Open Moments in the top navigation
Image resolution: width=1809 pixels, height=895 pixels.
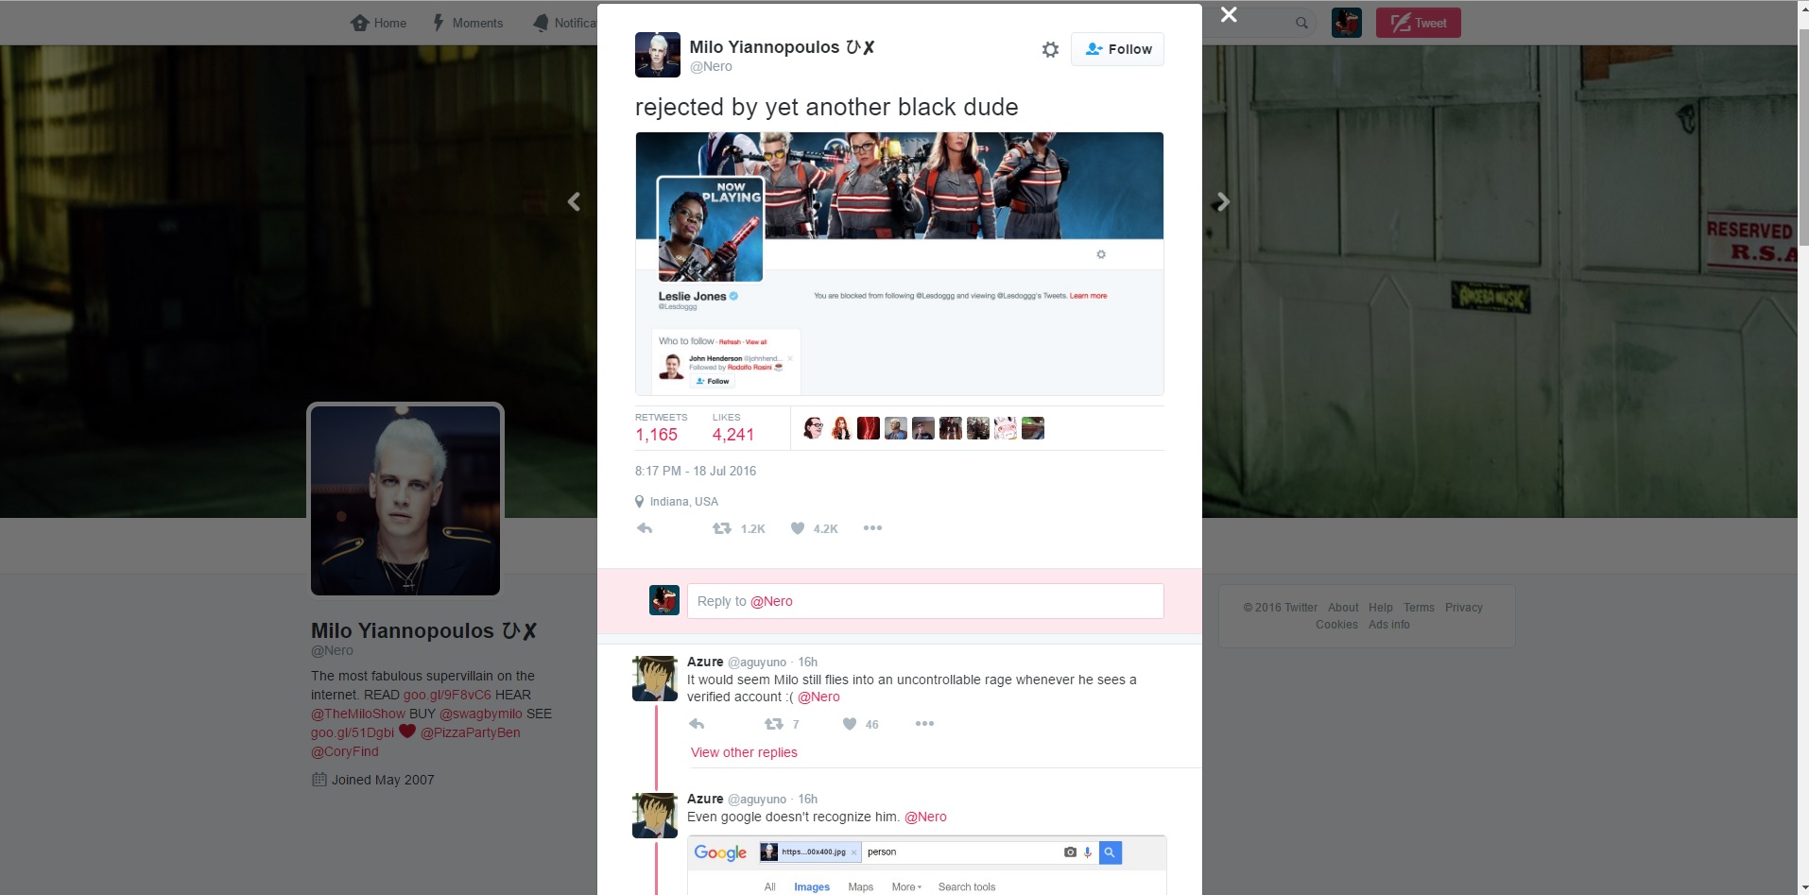(x=468, y=23)
